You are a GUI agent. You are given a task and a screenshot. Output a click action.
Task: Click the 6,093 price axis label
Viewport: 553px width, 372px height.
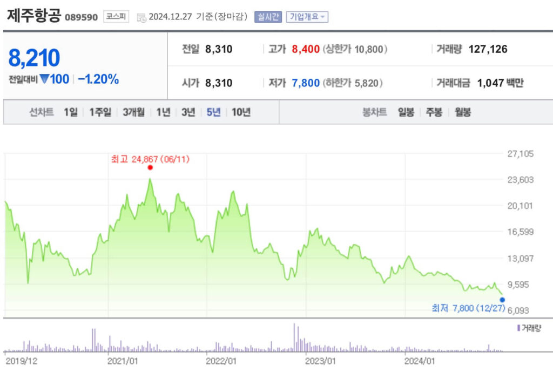518,310
